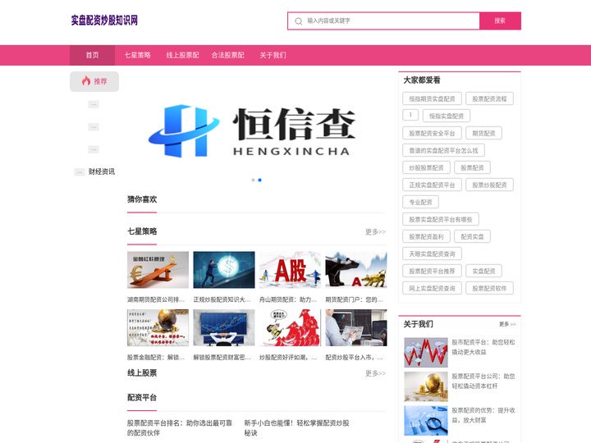
Task: Open 股市配资平台：助您轻松 article
Action: coord(483,347)
